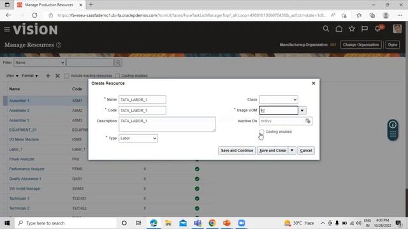Click the Code input field

142,110
